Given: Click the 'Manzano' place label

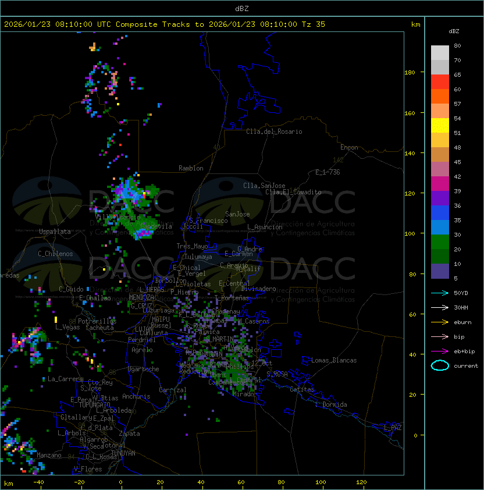Looking at the screenshot, I should pos(49,455).
